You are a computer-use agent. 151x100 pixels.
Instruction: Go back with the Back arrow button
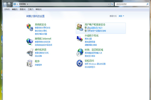(x=5, y=4)
